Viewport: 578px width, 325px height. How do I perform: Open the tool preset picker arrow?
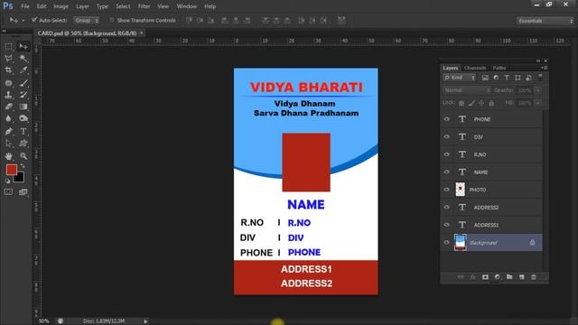[x=23, y=21]
